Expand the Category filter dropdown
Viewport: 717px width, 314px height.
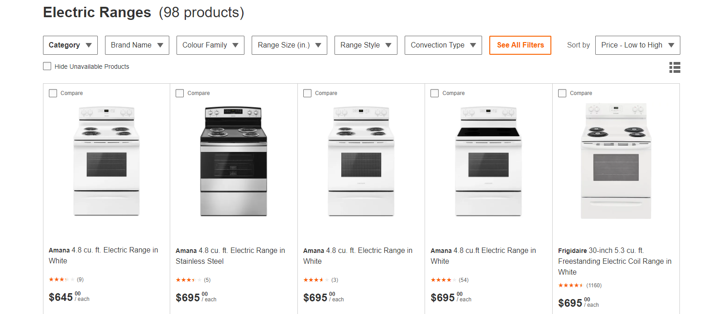click(x=70, y=45)
